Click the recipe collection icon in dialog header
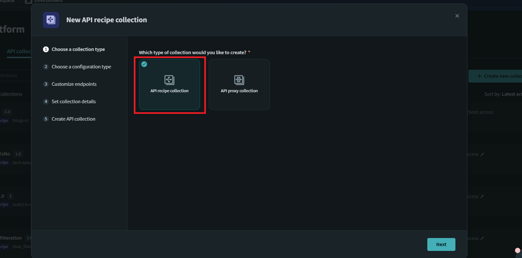The image size is (522, 258). click(51, 20)
